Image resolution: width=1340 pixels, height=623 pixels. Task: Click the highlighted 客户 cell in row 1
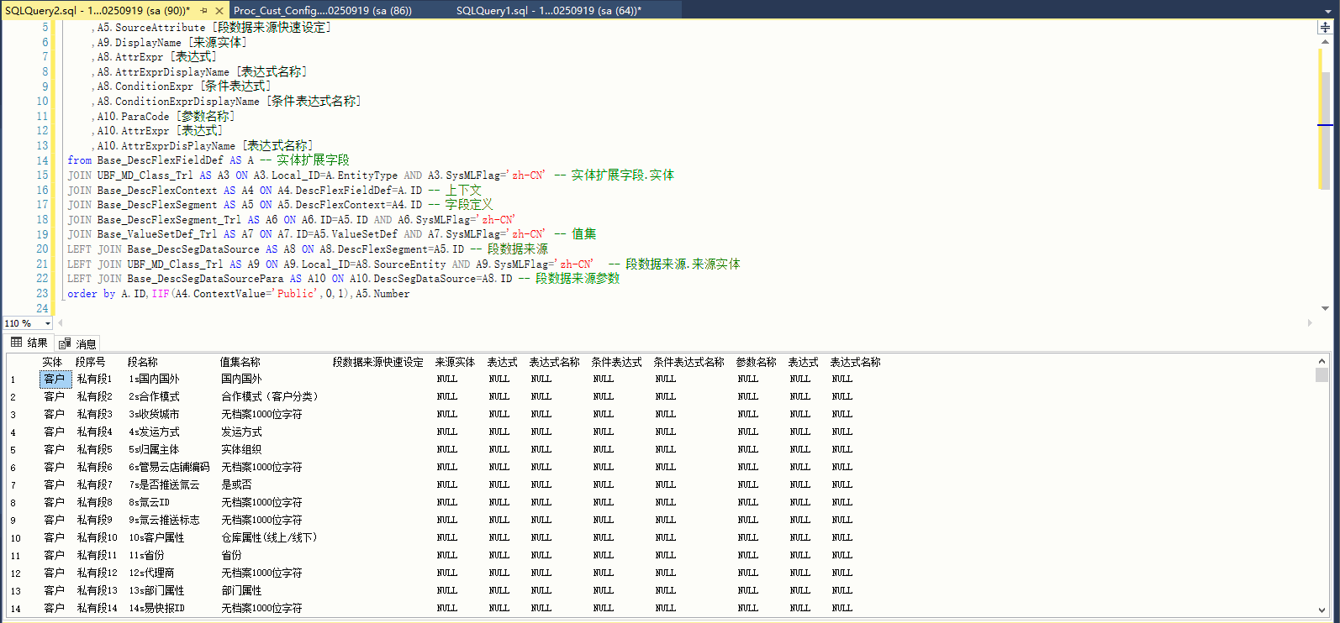[55, 380]
